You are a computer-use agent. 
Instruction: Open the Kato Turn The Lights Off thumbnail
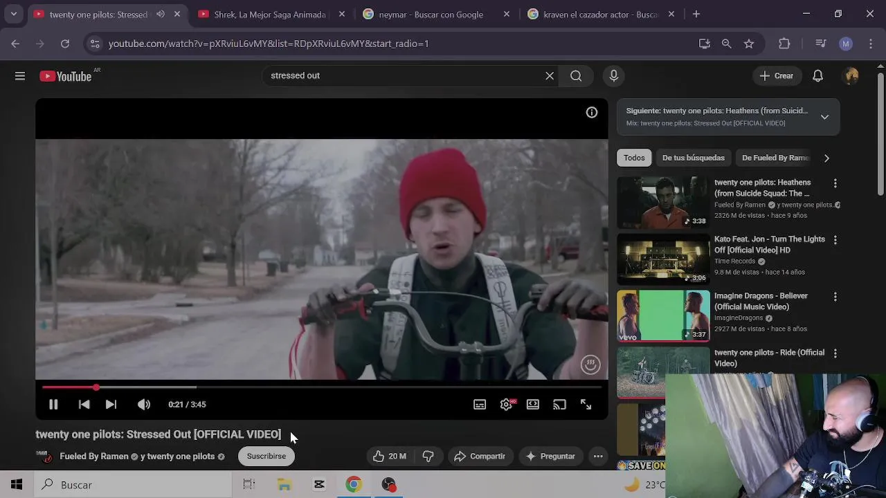click(x=663, y=259)
